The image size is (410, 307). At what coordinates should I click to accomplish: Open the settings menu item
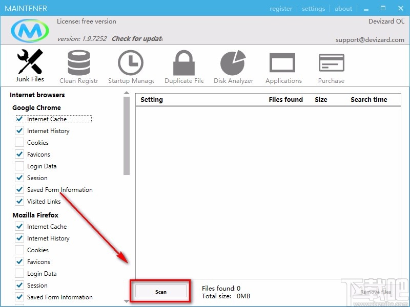tap(313, 9)
